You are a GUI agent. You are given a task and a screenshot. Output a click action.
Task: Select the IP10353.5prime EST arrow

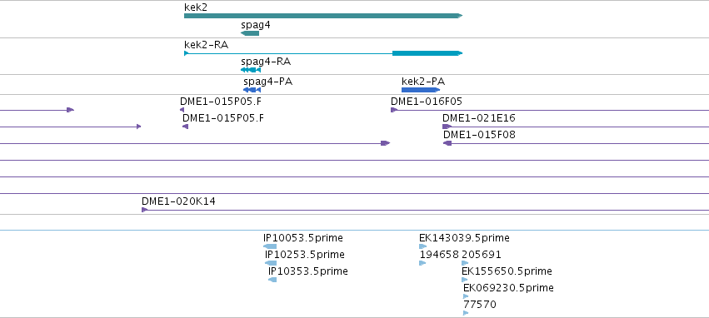pyautogui.click(x=272, y=280)
